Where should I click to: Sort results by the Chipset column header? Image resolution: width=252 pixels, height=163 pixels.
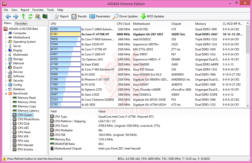tap(182, 24)
